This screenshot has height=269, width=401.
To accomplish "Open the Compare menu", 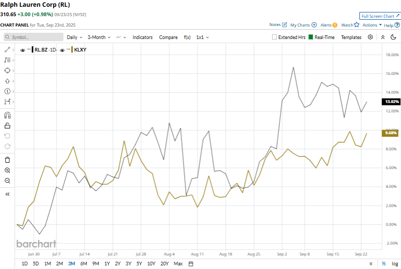I will (169, 37).
